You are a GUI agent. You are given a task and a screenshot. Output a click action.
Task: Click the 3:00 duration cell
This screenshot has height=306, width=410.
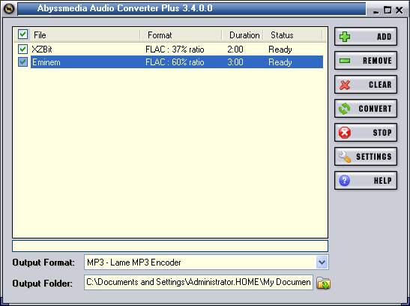235,62
